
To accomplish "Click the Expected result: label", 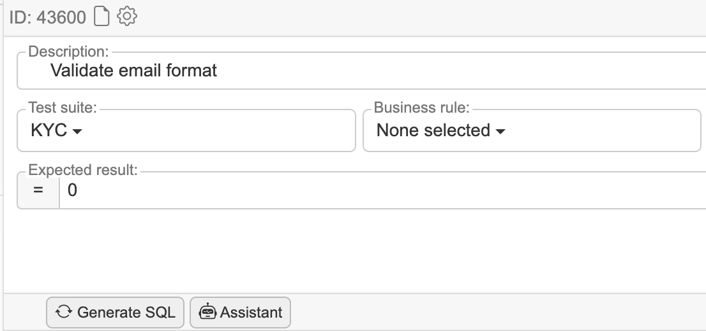I will click(83, 170).
